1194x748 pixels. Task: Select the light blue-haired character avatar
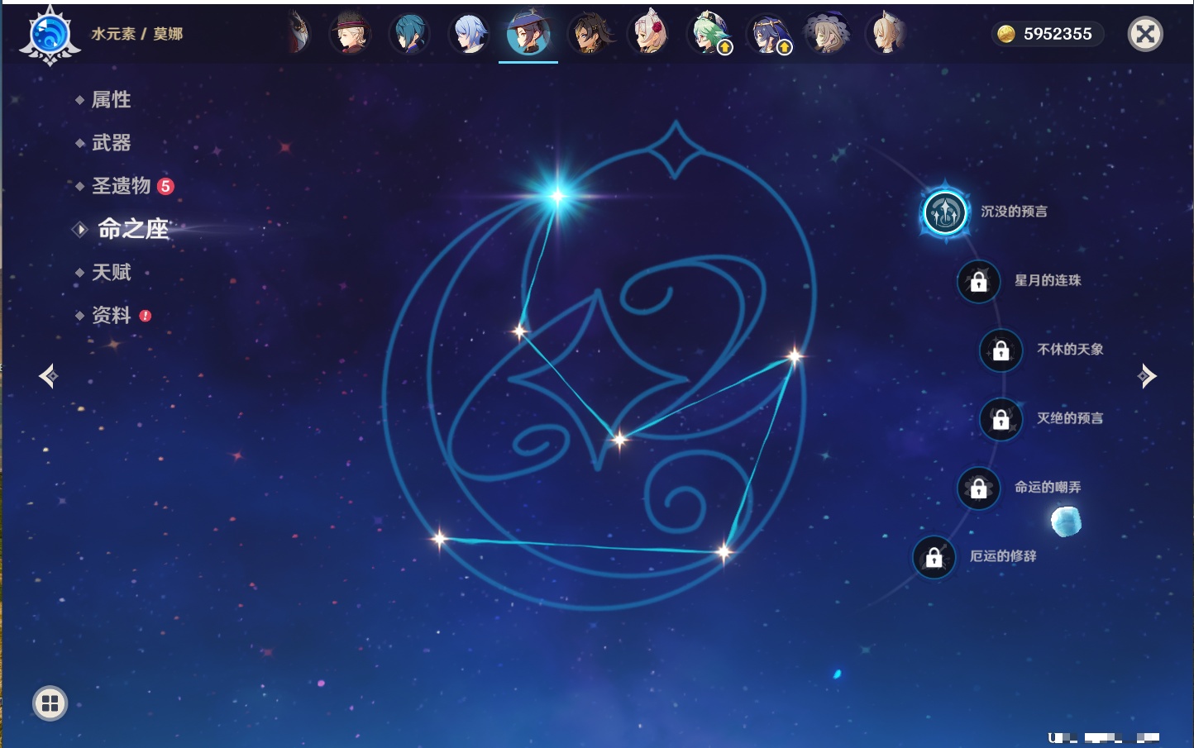click(x=469, y=34)
